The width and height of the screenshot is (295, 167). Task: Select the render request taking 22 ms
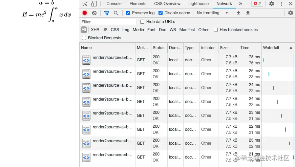187,129
